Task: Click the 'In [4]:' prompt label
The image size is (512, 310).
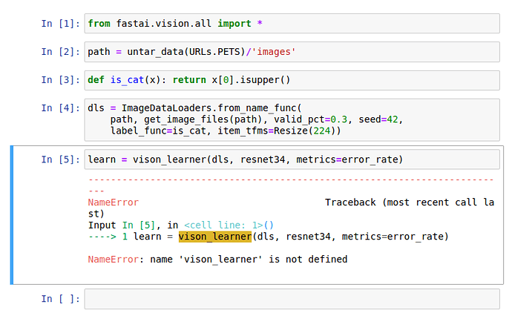Action: point(61,108)
